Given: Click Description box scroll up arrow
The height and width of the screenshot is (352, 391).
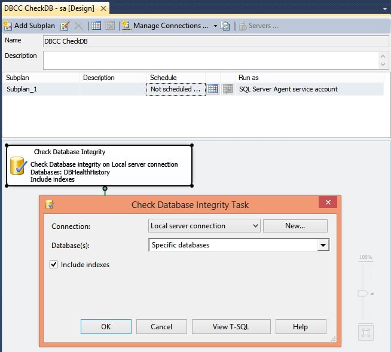Looking at the screenshot, I should point(383,56).
